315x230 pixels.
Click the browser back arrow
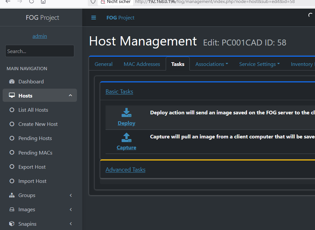[x=8, y=2]
